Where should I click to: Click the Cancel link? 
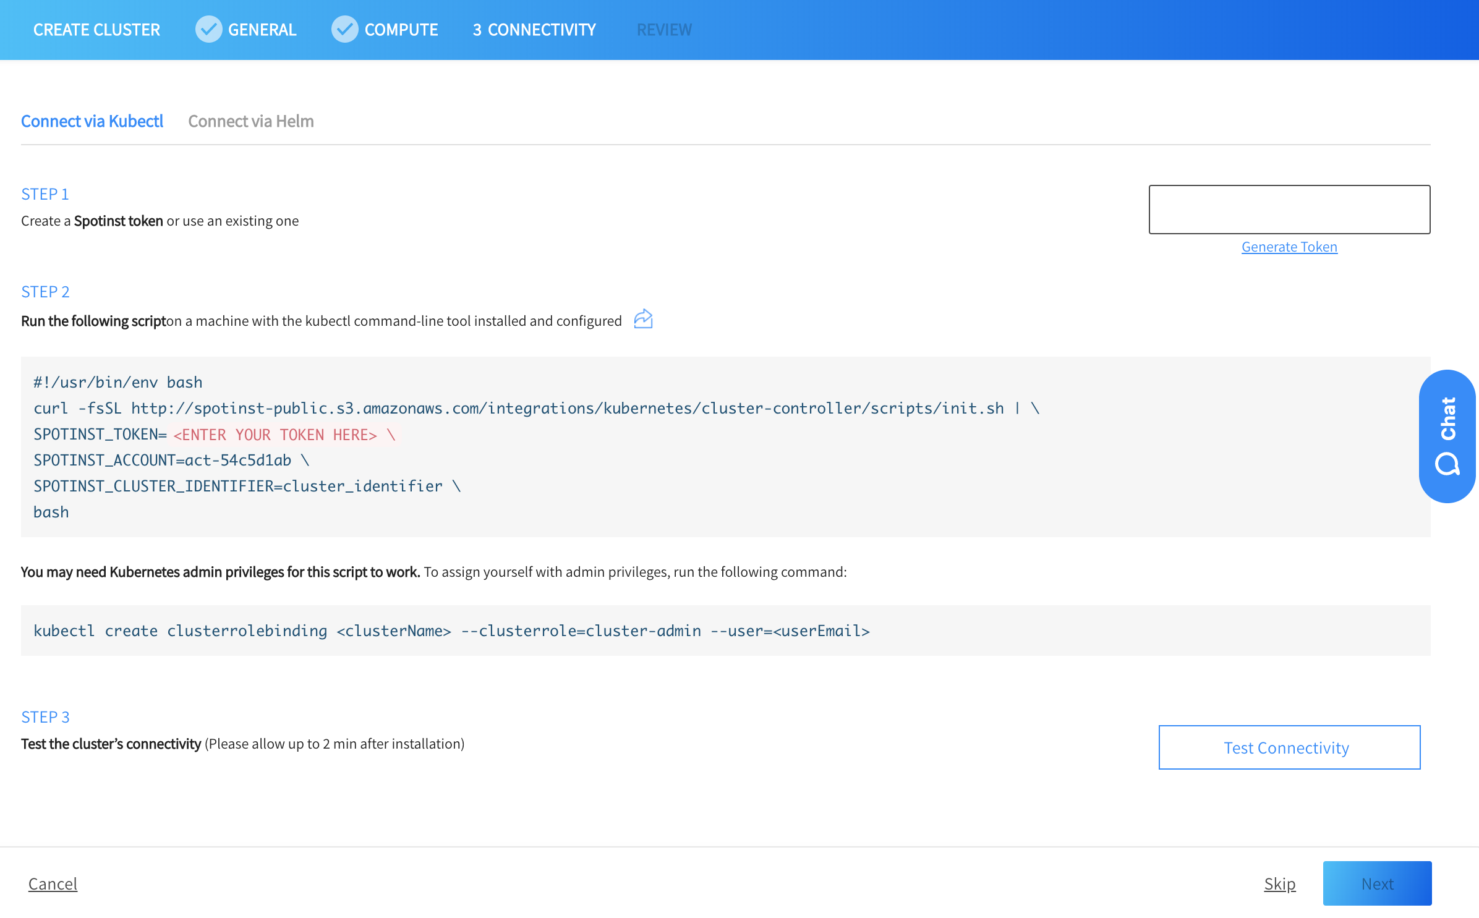53,884
